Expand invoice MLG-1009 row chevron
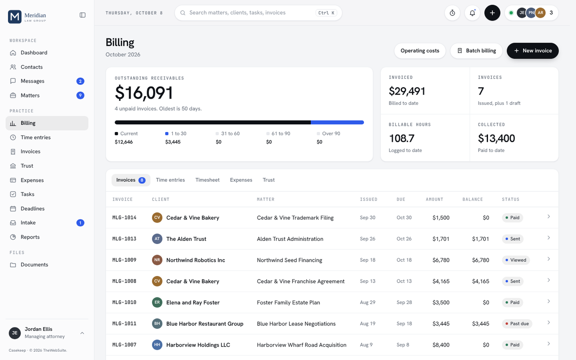576x360 pixels. (549, 259)
